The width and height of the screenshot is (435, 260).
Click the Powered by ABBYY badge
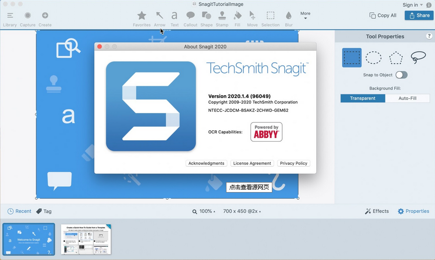266,132
